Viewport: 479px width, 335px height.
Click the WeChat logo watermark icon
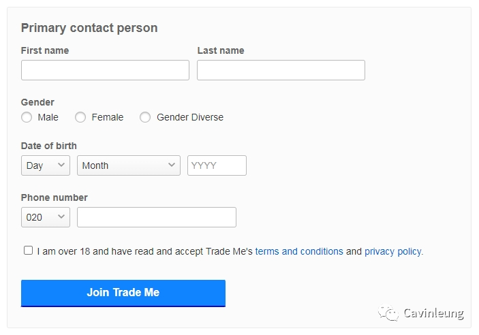click(x=389, y=313)
